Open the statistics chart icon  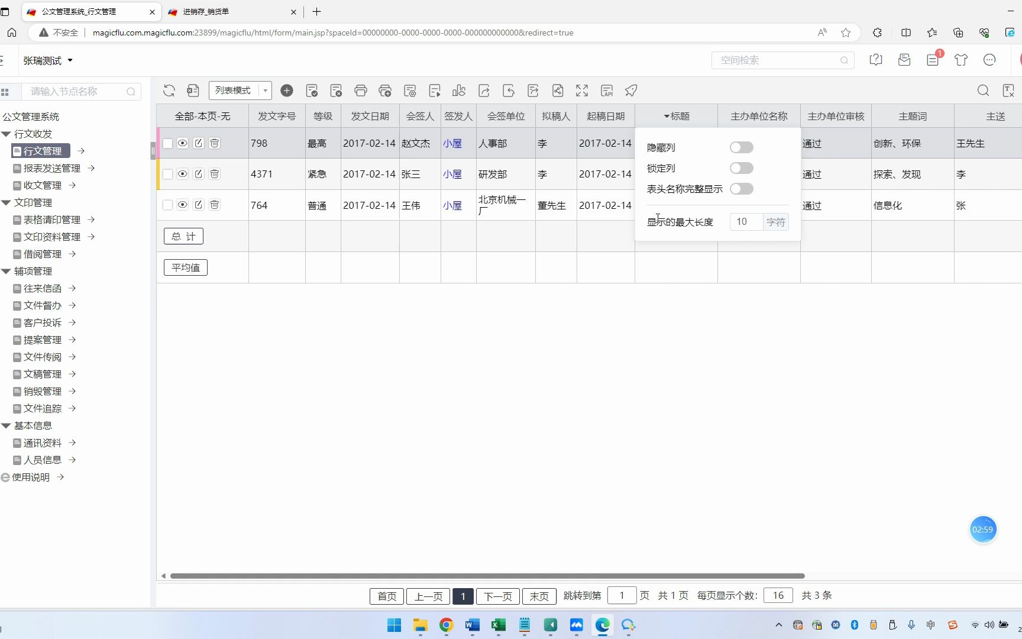point(460,90)
